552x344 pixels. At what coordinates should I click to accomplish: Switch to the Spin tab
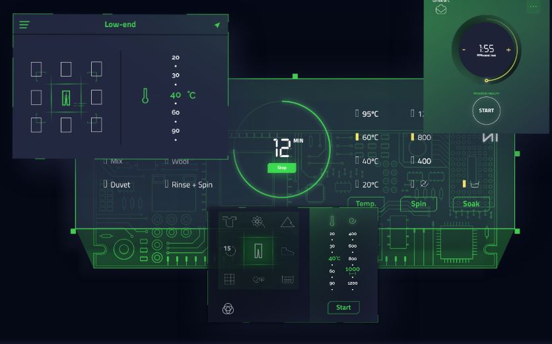[419, 204]
